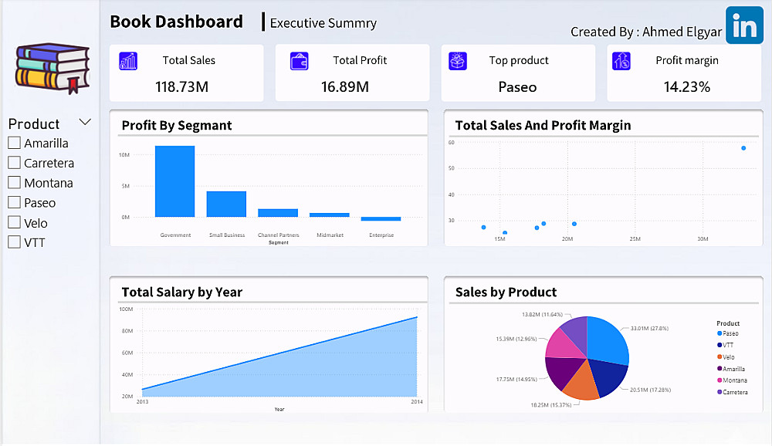The width and height of the screenshot is (772, 446).
Task: Click the dark blue VTT pie slice
Action: tap(608, 377)
